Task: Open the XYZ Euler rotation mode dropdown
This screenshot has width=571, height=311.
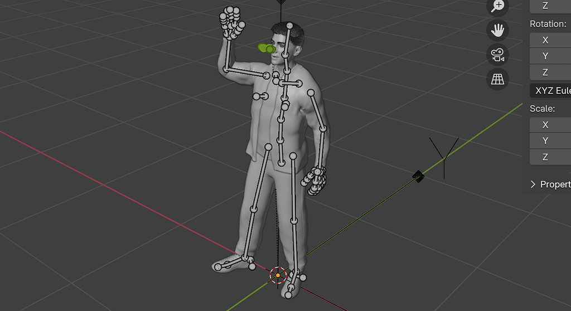Action: pyautogui.click(x=550, y=90)
